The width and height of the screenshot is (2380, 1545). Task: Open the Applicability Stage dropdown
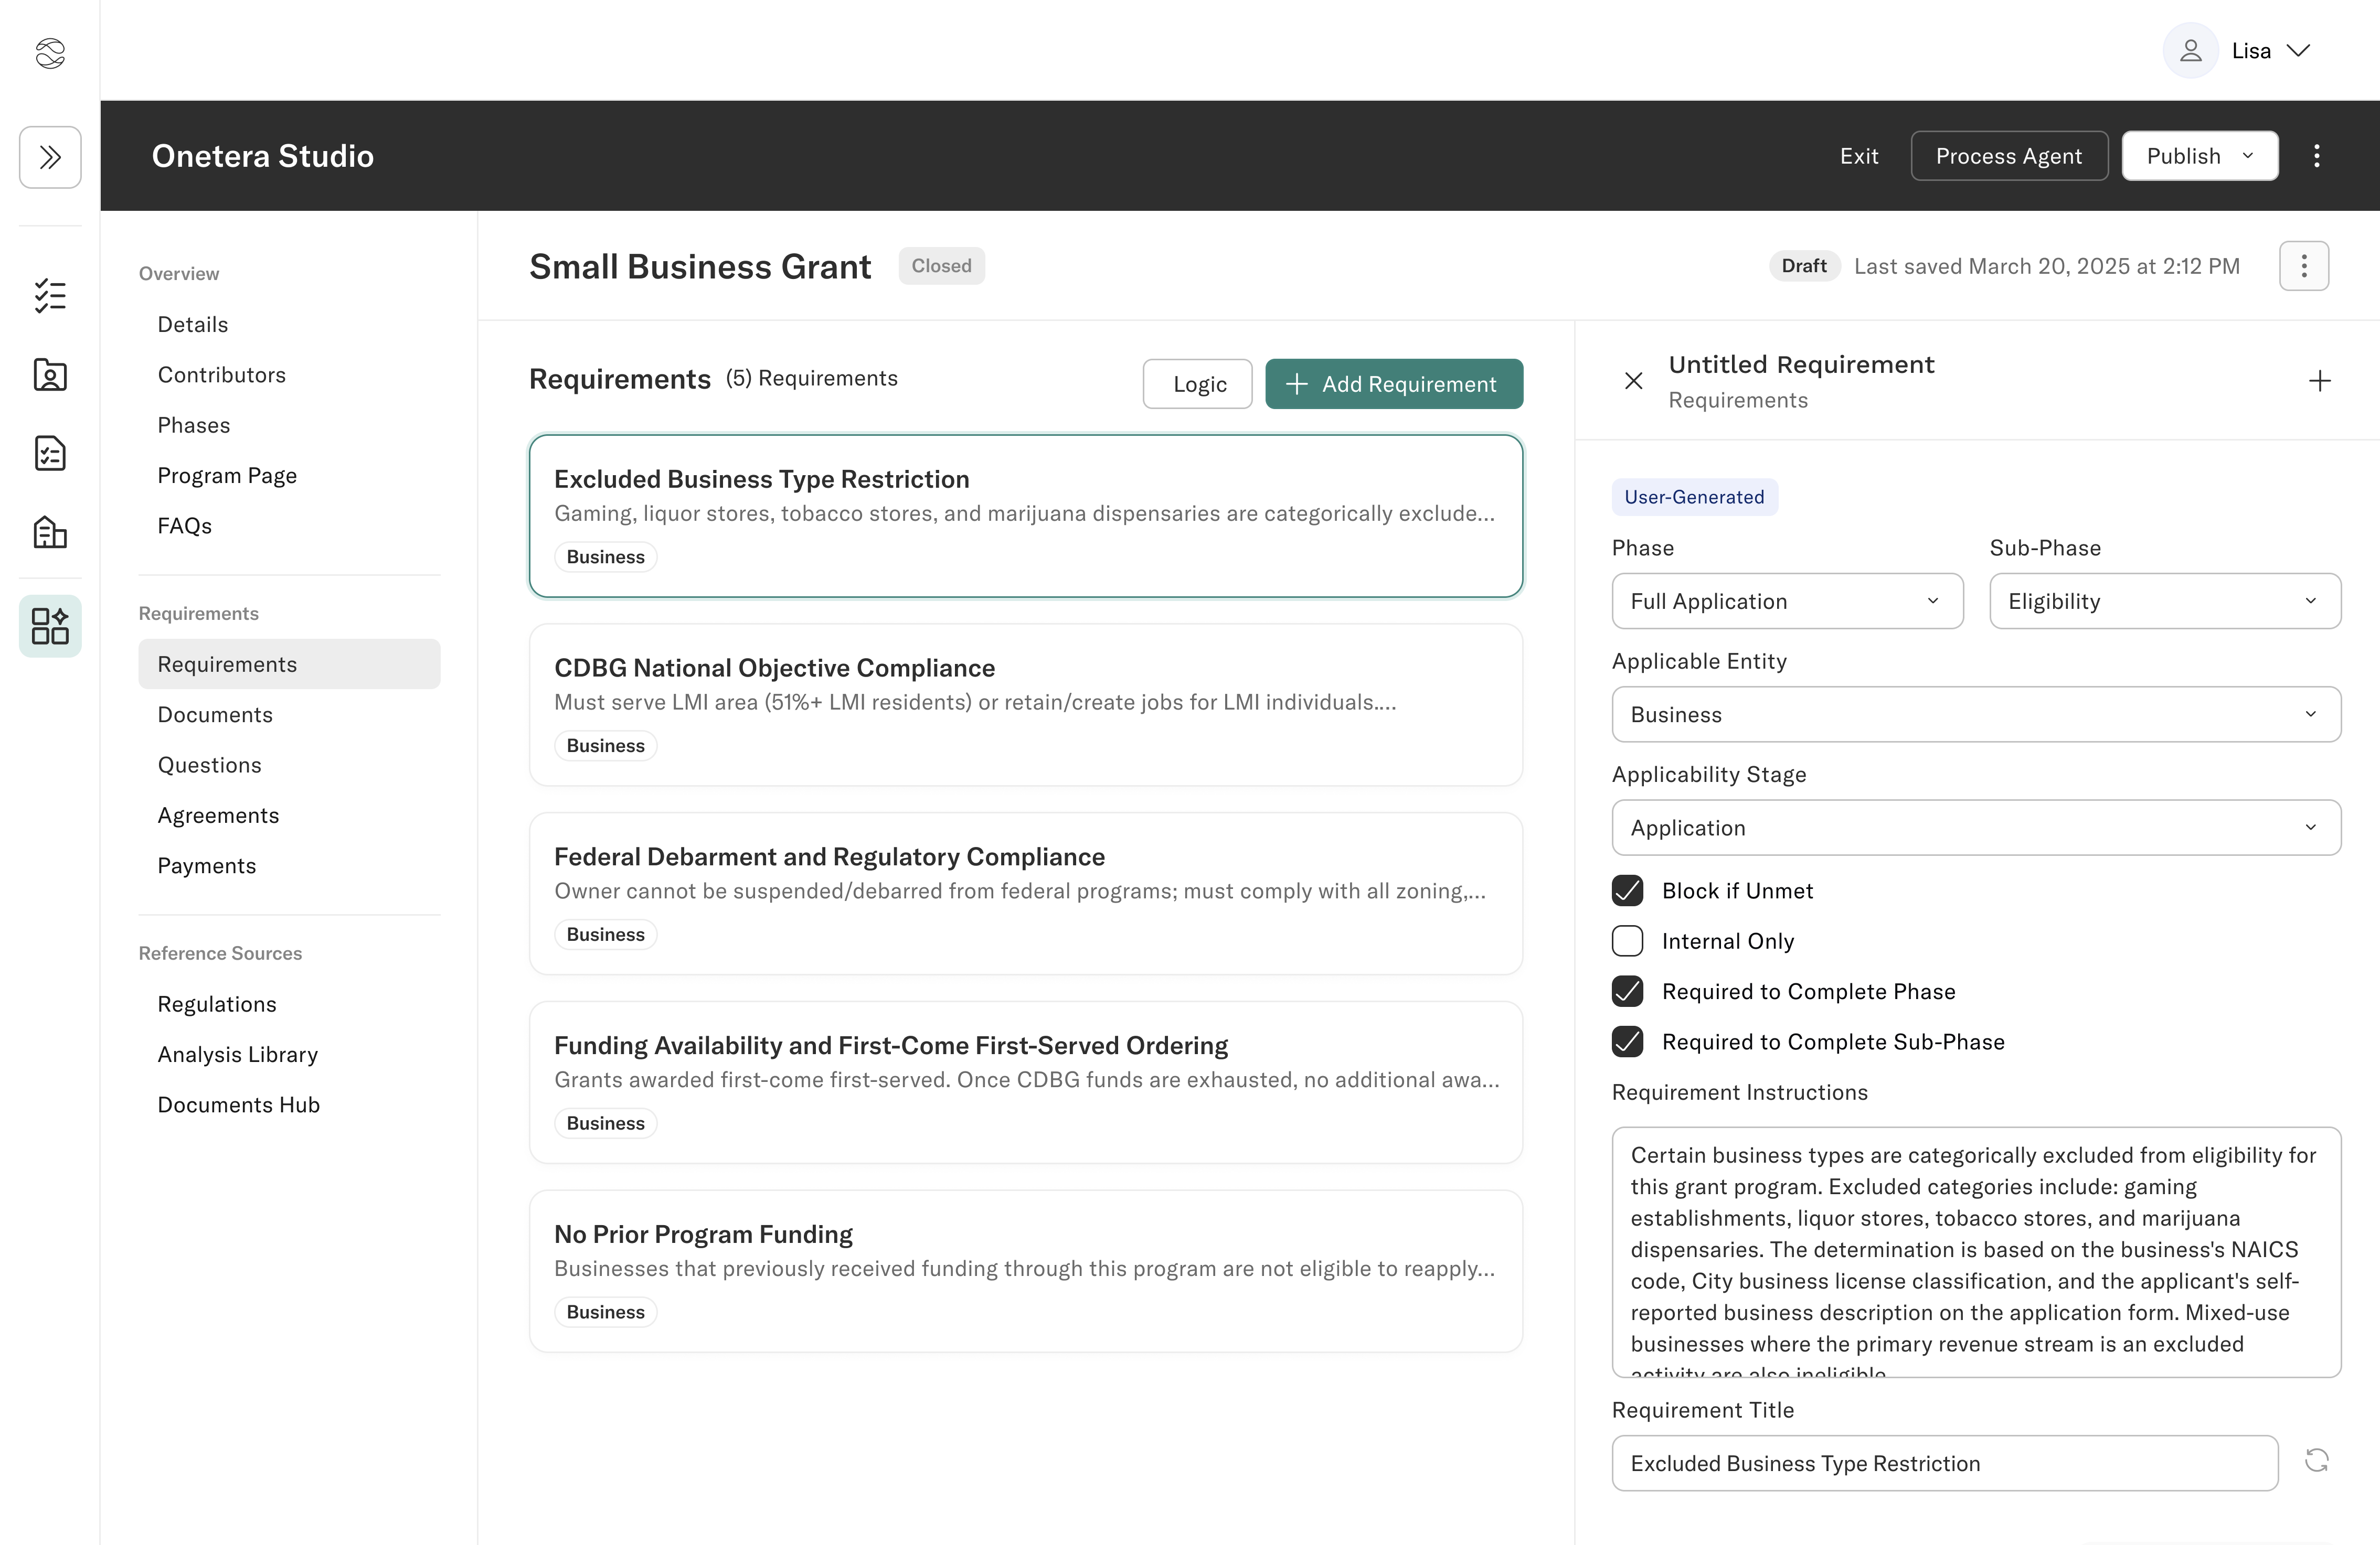tap(1975, 828)
